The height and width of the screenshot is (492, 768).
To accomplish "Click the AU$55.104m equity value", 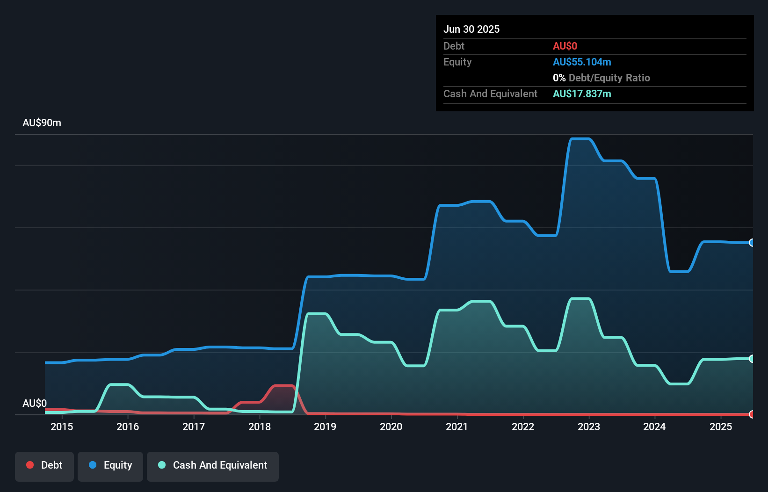I will click(x=582, y=62).
